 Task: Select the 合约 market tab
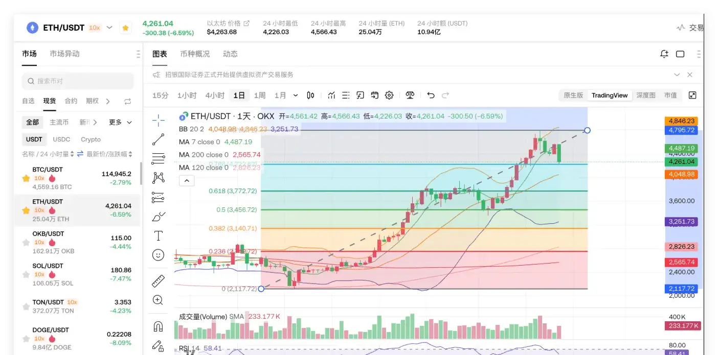click(71, 101)
